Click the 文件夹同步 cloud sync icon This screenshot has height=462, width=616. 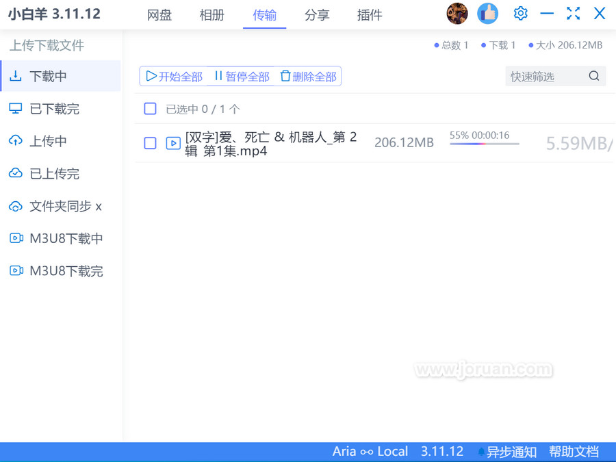coord(16,206)
